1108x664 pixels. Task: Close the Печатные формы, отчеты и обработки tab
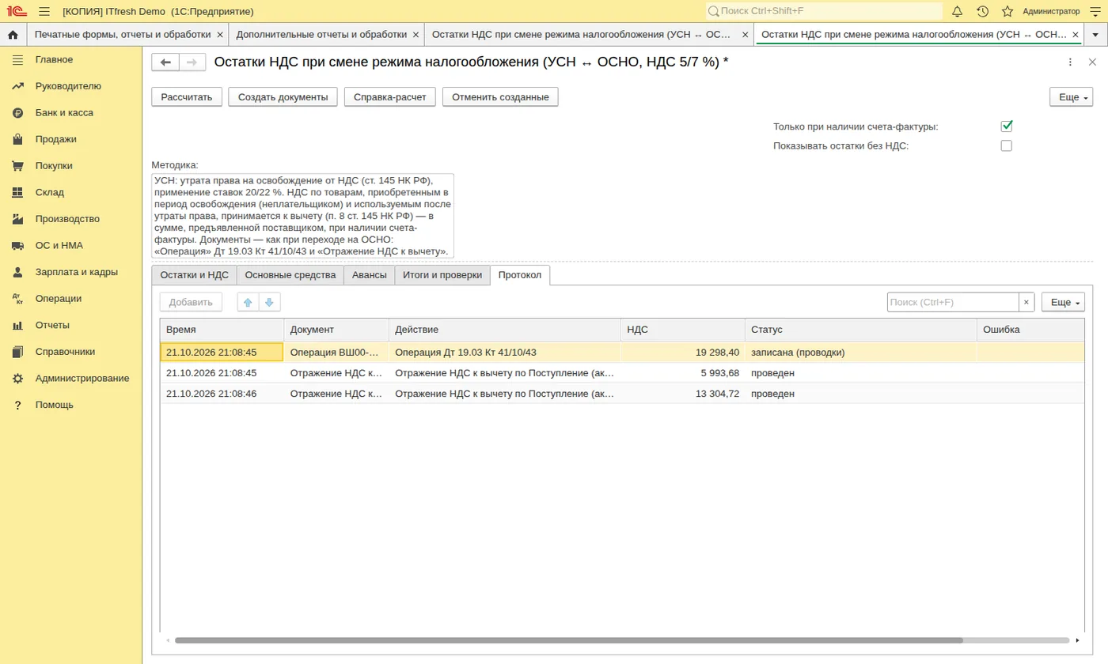coord(220,35)
